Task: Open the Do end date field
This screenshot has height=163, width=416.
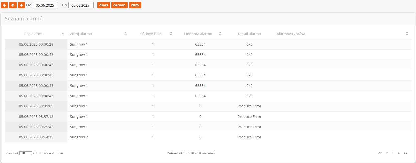Action: [x=81, y=5]
